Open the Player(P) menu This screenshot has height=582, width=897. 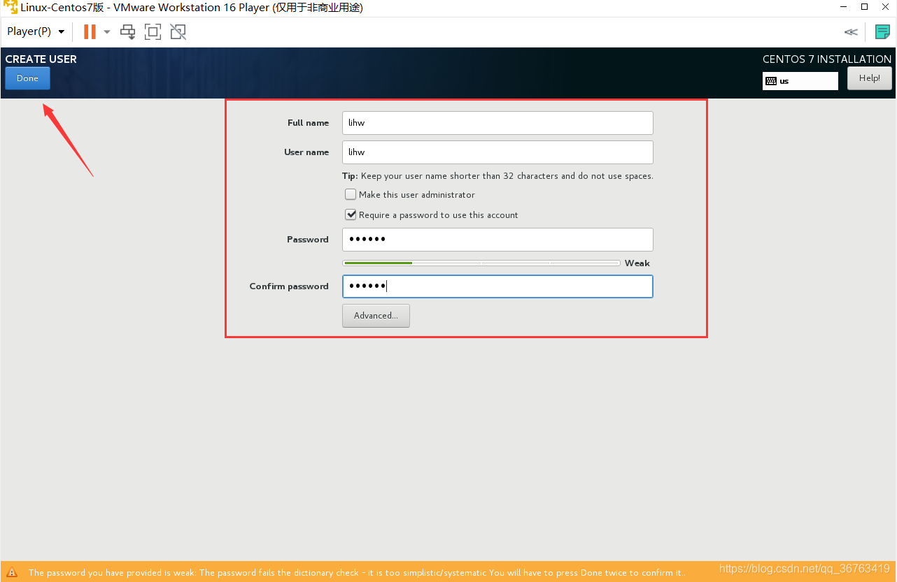click(x=36, y=31)
